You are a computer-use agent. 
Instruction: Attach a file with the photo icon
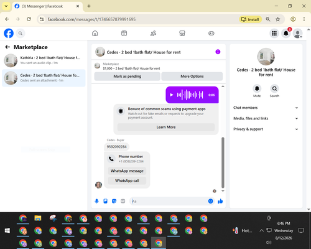tap(105, 201)
